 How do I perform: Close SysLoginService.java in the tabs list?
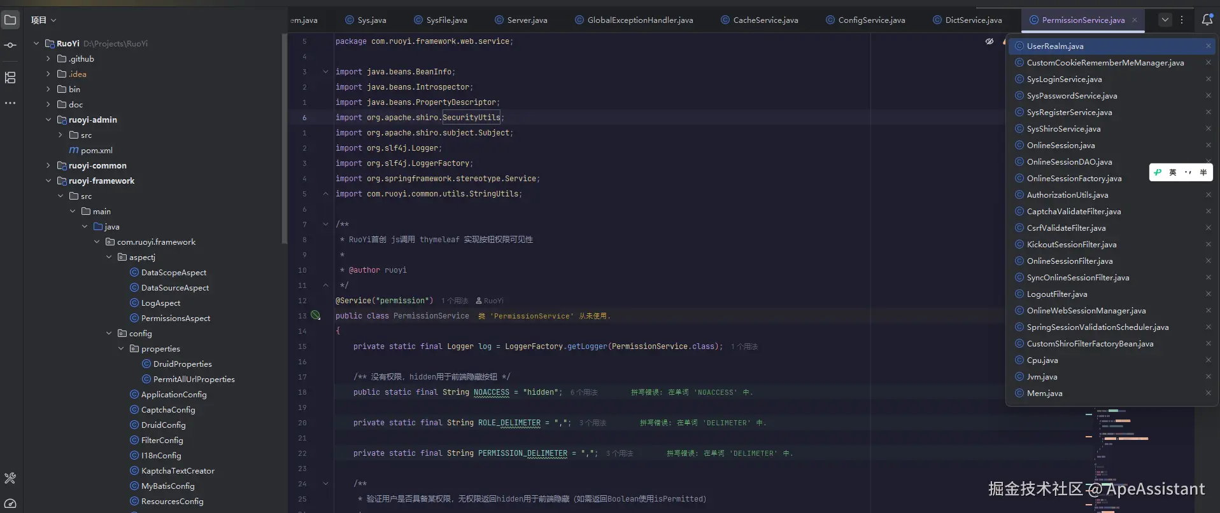pyautogui.click(x=1208, y=79)
